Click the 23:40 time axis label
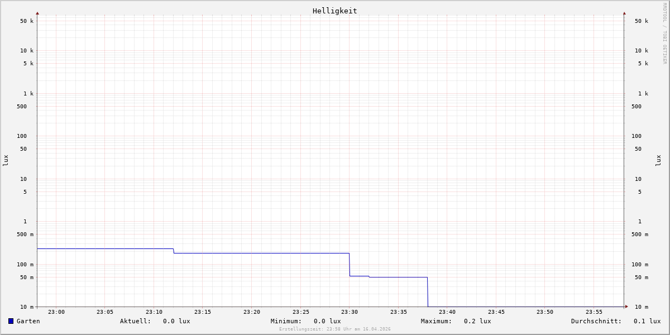Viewport: 670px width, 335px height. (447, 312)
